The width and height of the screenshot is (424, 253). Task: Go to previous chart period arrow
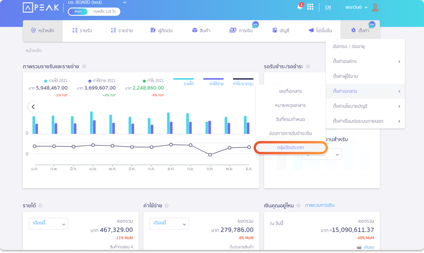(x=33, y=107)
